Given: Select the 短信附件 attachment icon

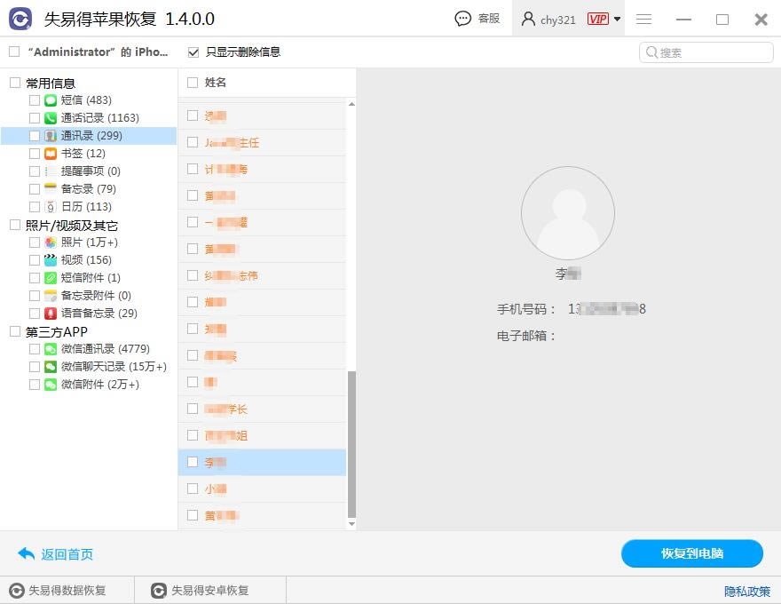Looking at the screenshot, I should 51,278.
